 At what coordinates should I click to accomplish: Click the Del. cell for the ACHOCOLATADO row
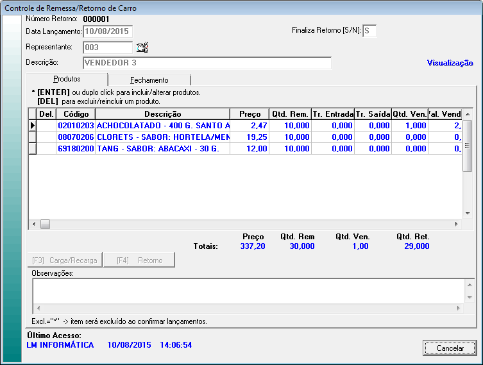tap(46, 126)
